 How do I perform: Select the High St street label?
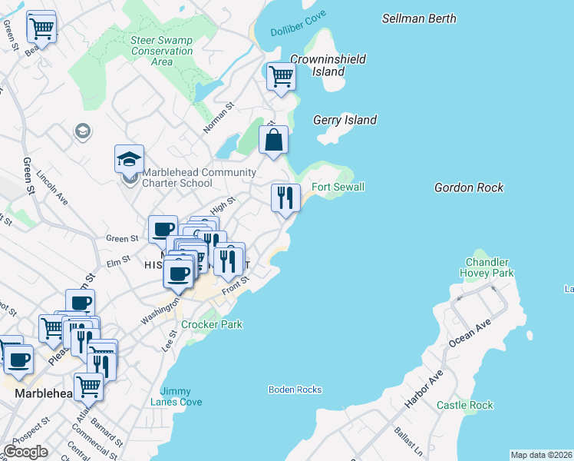click(x=223, y=206)
